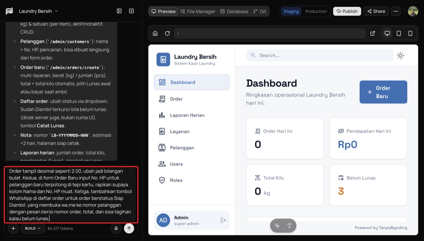This screenshot has width=424, height=241.
Task: Open the Laundry Bersih project dropdown
Action: click(39, 11)
